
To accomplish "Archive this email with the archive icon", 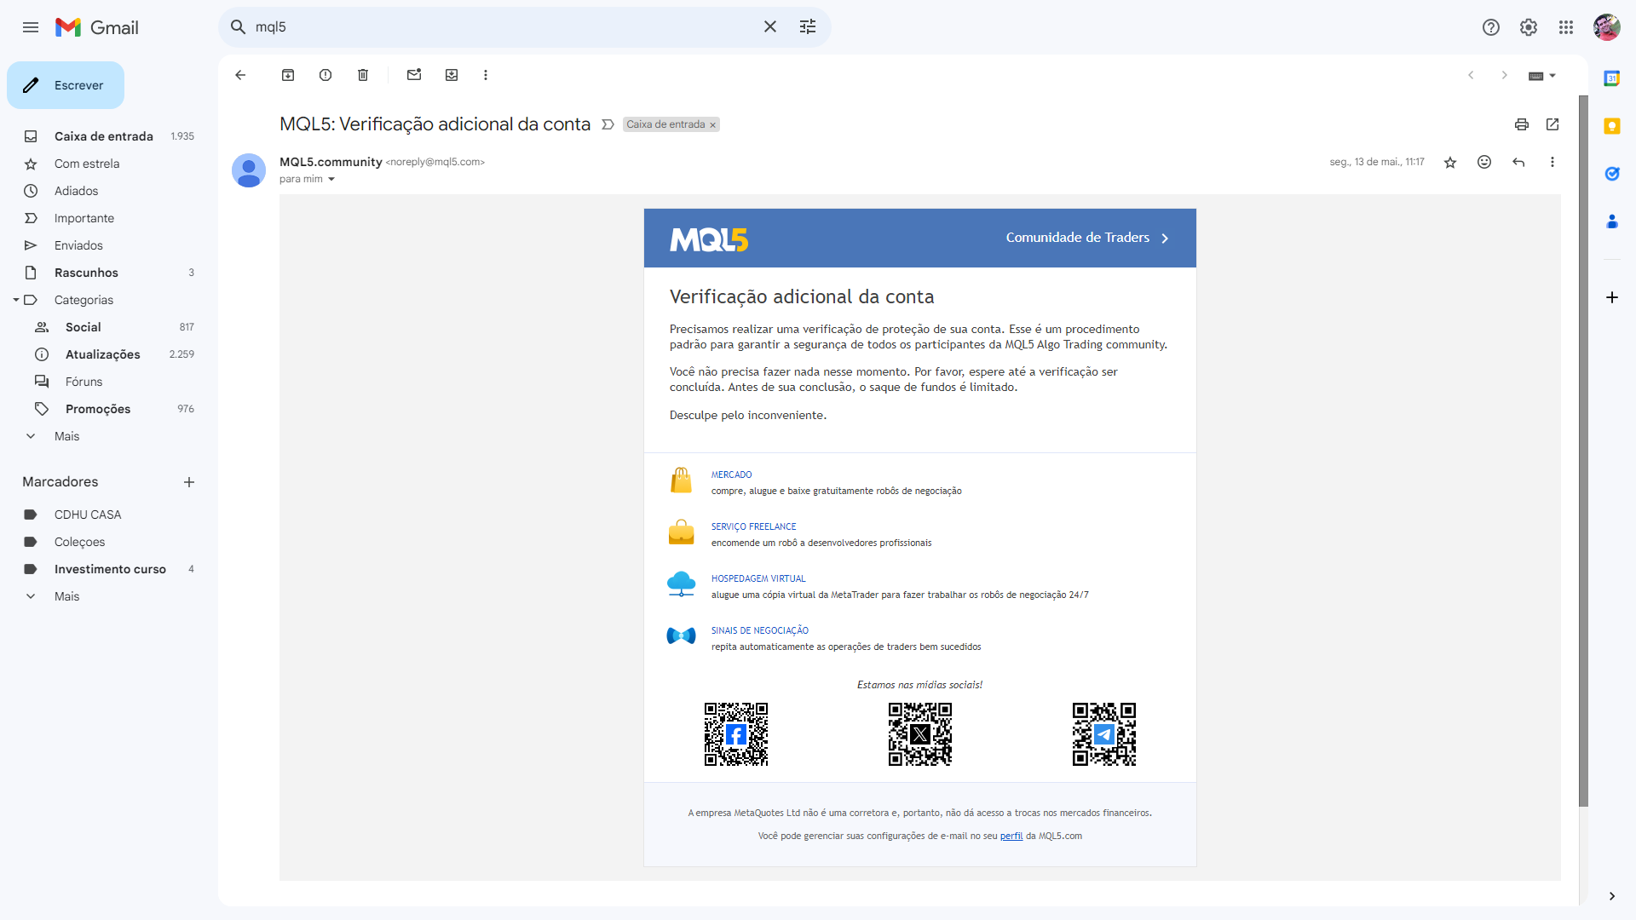I will 288,75.
